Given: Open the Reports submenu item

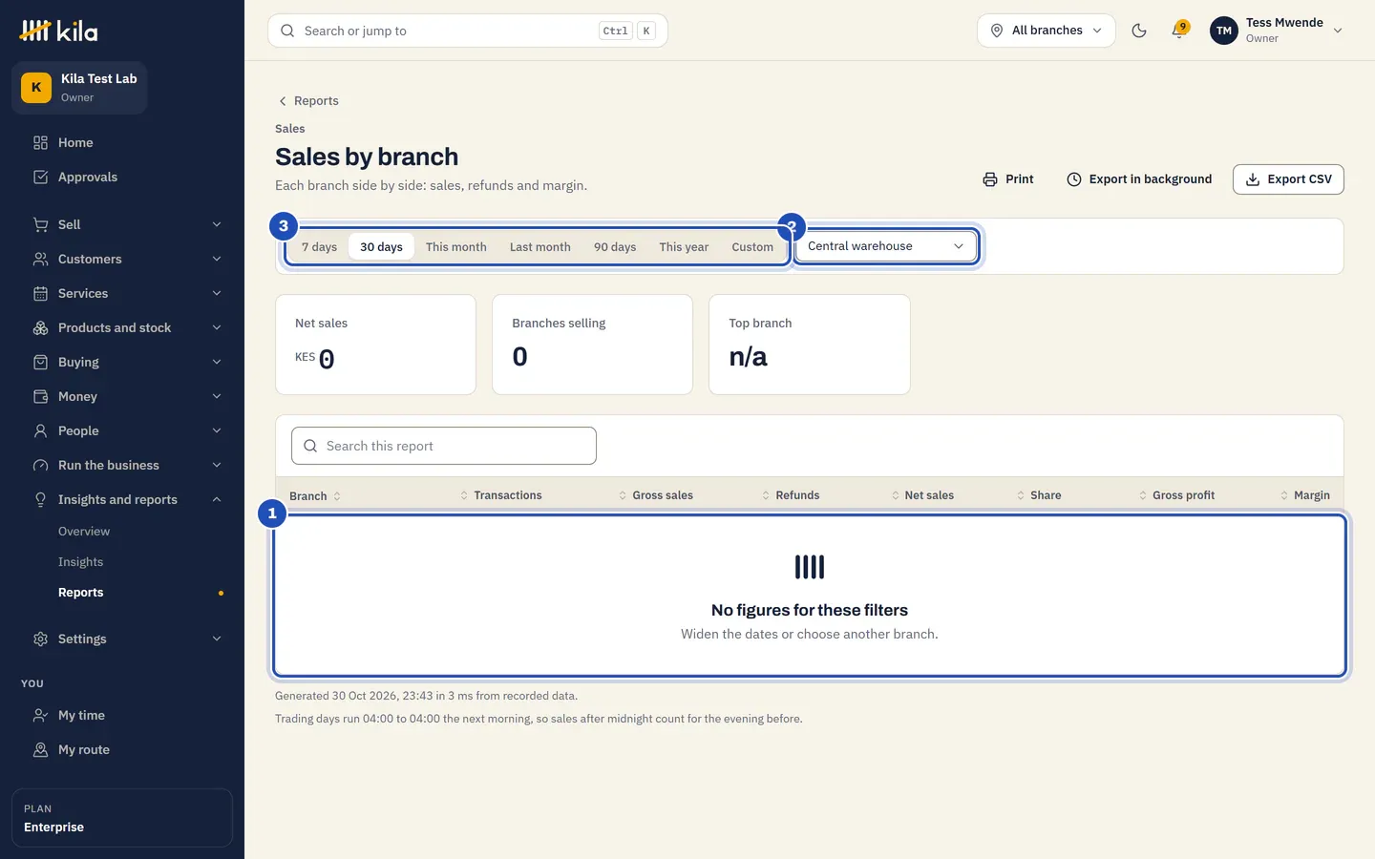Looking at the screenshot, I should coord(80,593).
